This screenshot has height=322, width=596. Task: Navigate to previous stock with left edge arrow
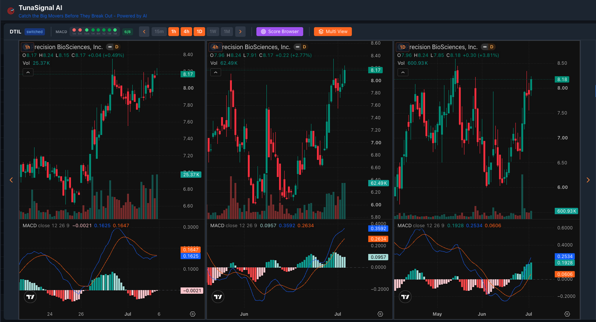(11, 180)
